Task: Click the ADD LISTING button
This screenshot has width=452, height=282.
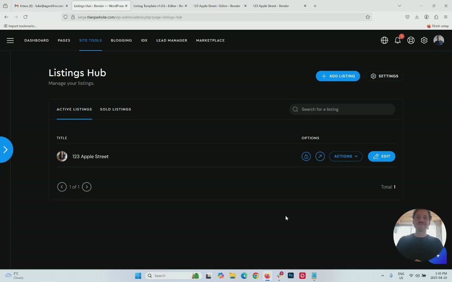Action: point(338,76)
